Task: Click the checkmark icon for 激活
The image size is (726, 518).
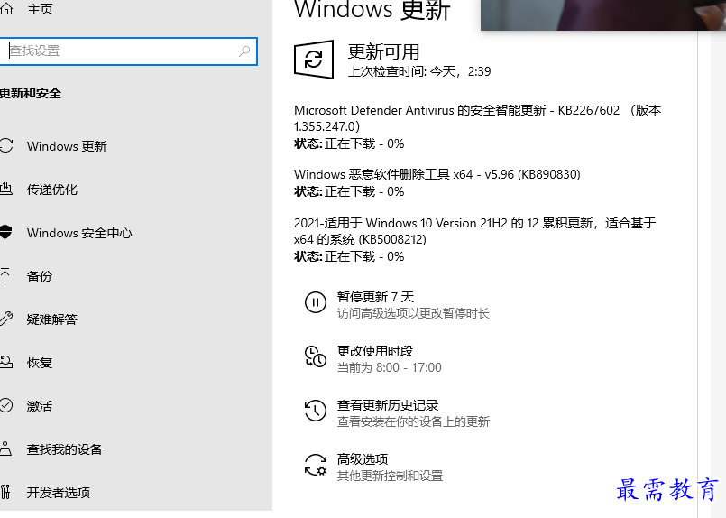Action: coord(6,405)
